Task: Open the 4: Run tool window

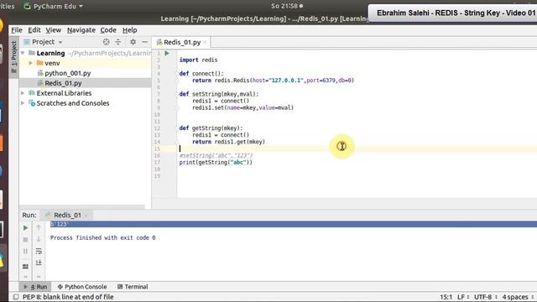Action: [35, 287]
